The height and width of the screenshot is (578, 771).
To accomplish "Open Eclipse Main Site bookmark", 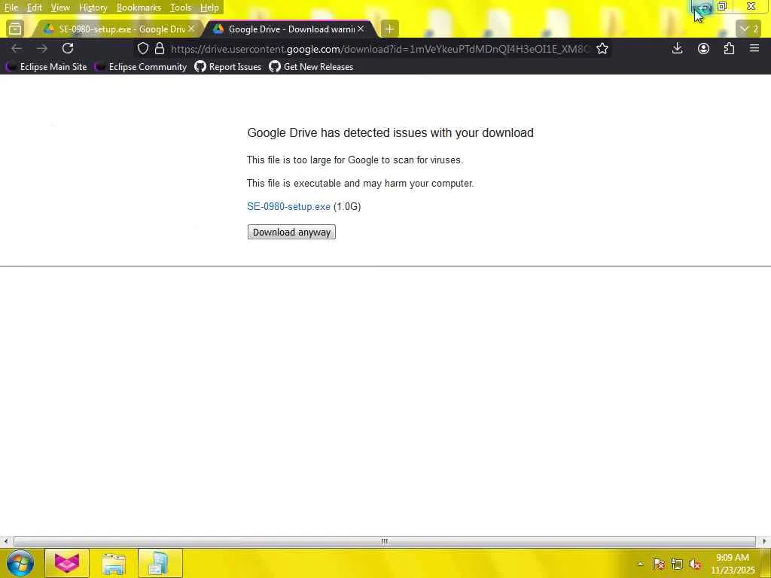I will (x=46, y=67).
